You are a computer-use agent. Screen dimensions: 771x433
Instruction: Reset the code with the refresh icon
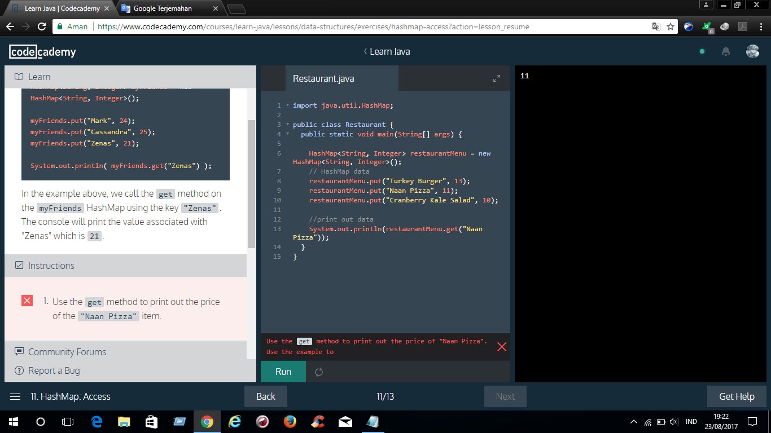pos(319,372)
